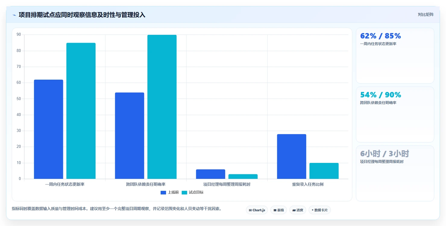Click teal 试点目标 bar for 一周内任务状态更新率
Viewport: 446px width, 226px height.
point(81,111)
